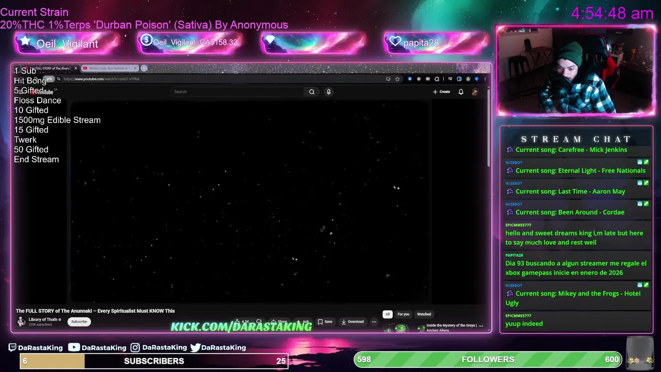
Task: Click the FOLLOWERS goal progress bar
Action: click(x=488, y=360)
